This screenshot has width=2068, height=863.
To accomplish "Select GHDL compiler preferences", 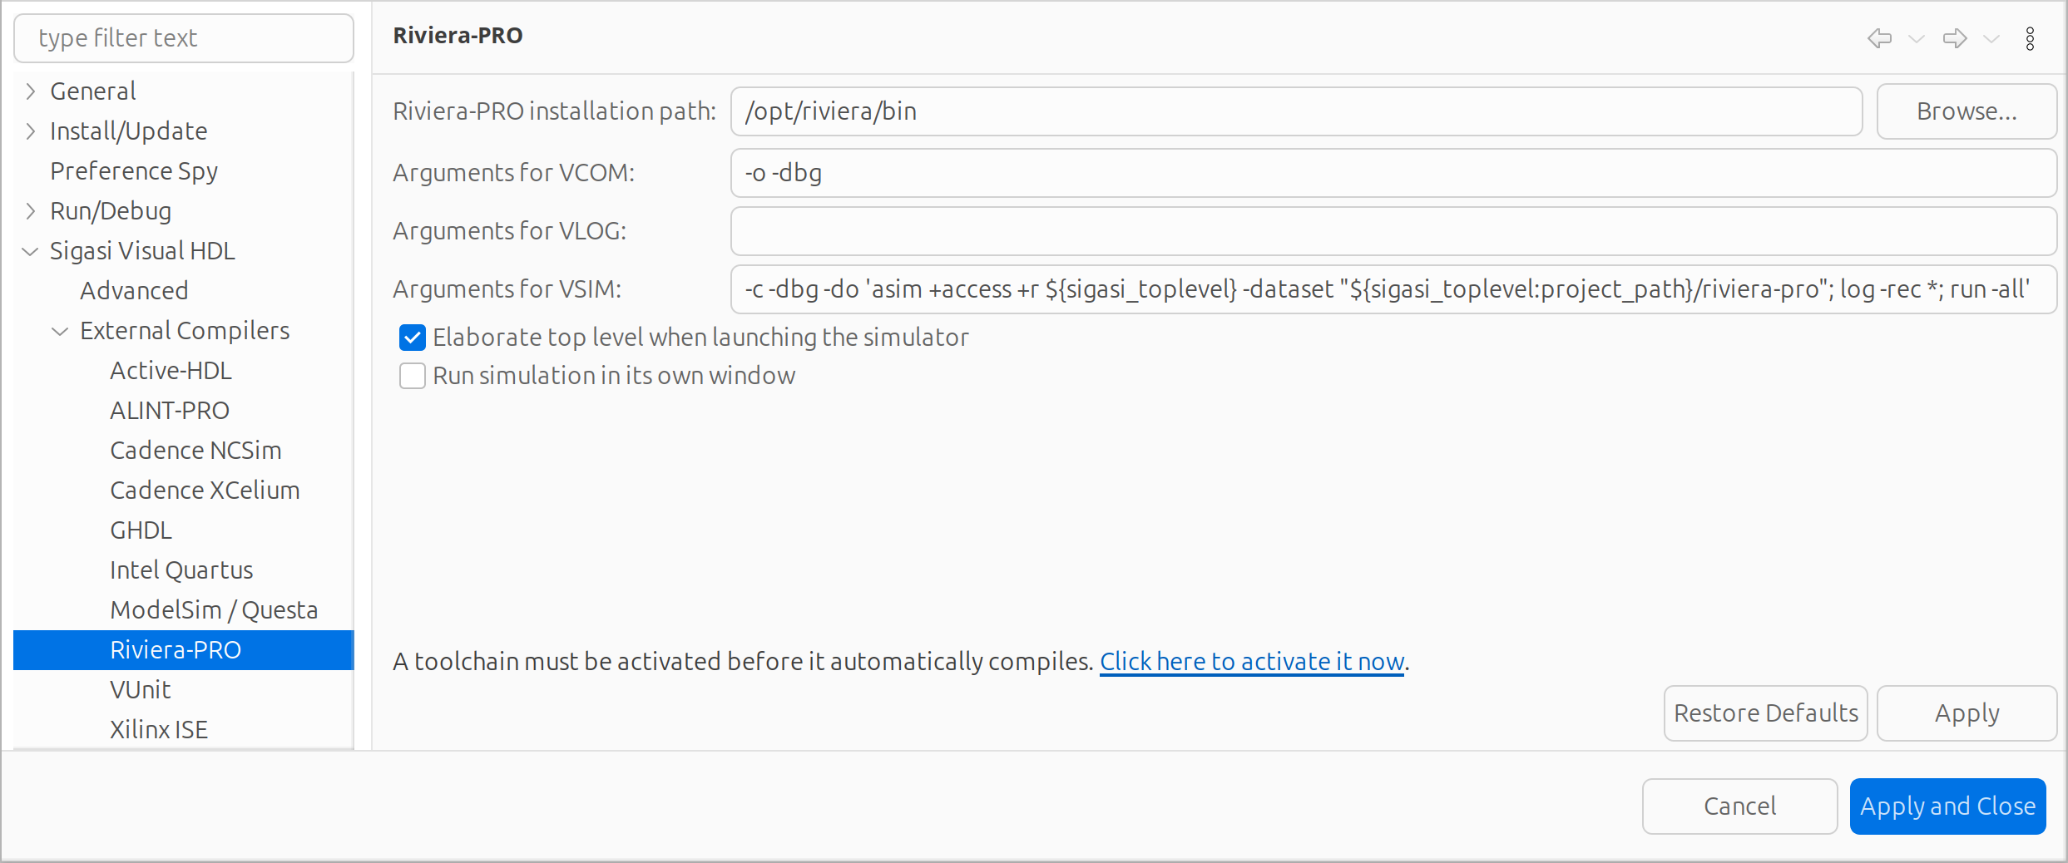I will click(x=141, y=530).
